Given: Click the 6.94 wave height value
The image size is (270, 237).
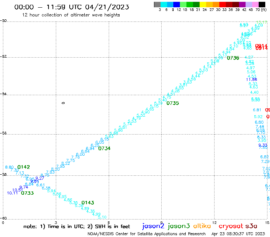Looking at the screenshot, I should click(90, 148).
